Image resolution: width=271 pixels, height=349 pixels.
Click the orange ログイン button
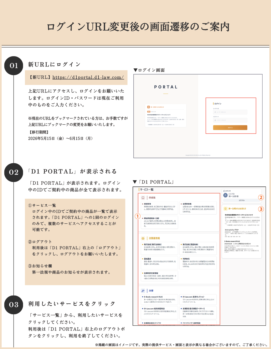(230, 128)
